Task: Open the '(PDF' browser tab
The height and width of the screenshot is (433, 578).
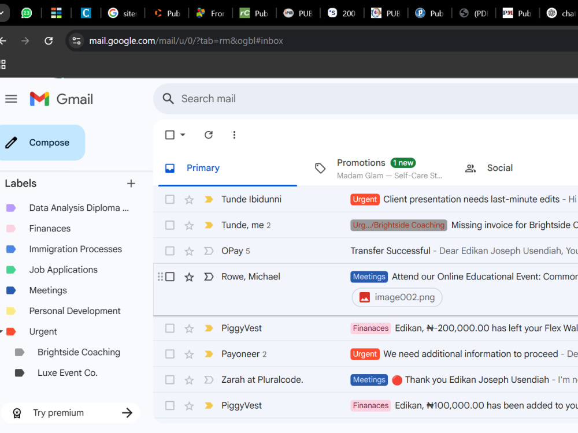Action: coord(473,13)
